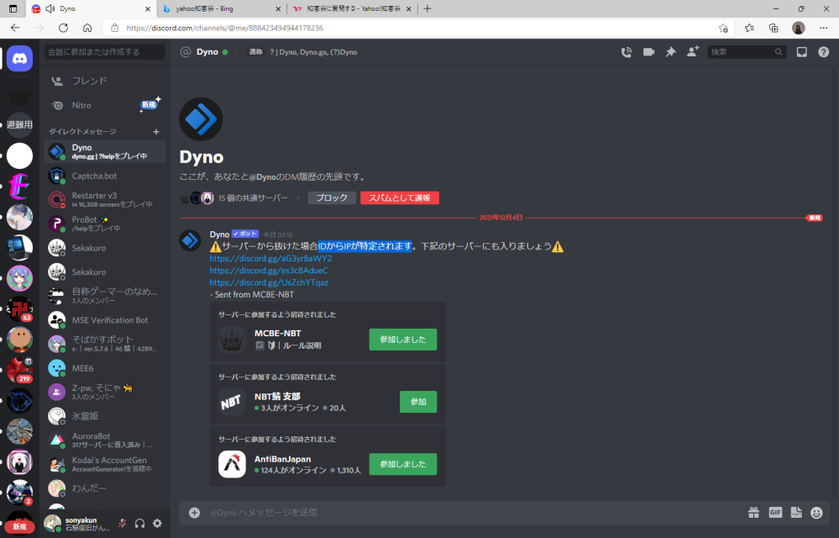Open the browser tab actions menu icon
Screen dimensions: 839x538
click(13, 8)
